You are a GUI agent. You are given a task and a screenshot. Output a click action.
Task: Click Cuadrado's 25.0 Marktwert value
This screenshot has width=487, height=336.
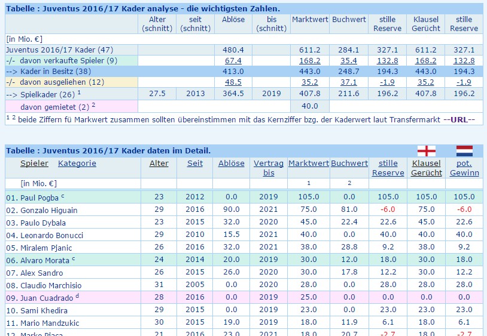pyautogui.click(x=308, y=297)
